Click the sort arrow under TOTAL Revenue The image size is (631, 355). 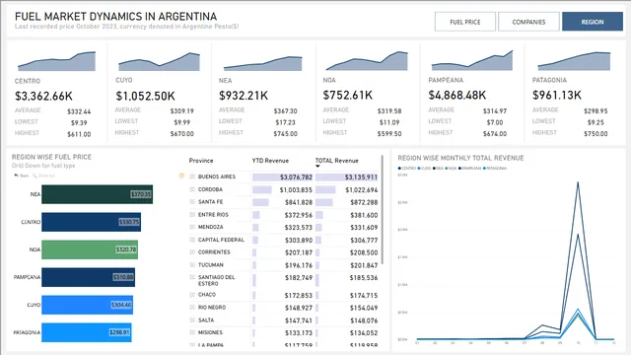[x=317, y=167]
